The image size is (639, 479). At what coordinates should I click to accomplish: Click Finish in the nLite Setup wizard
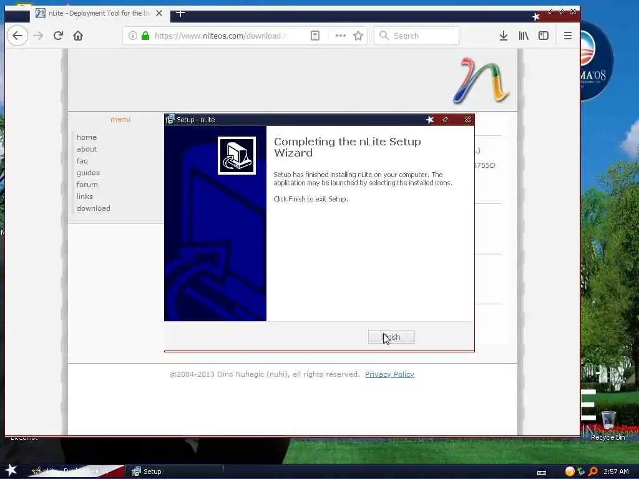[391, 337]
